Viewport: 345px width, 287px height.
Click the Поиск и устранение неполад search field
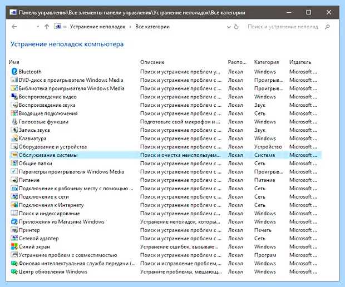(x=283, y=27)
